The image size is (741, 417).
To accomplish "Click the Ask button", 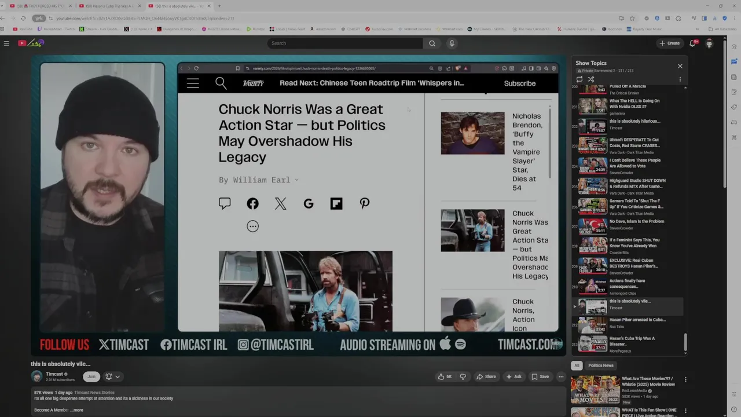I will click(514, 376).
